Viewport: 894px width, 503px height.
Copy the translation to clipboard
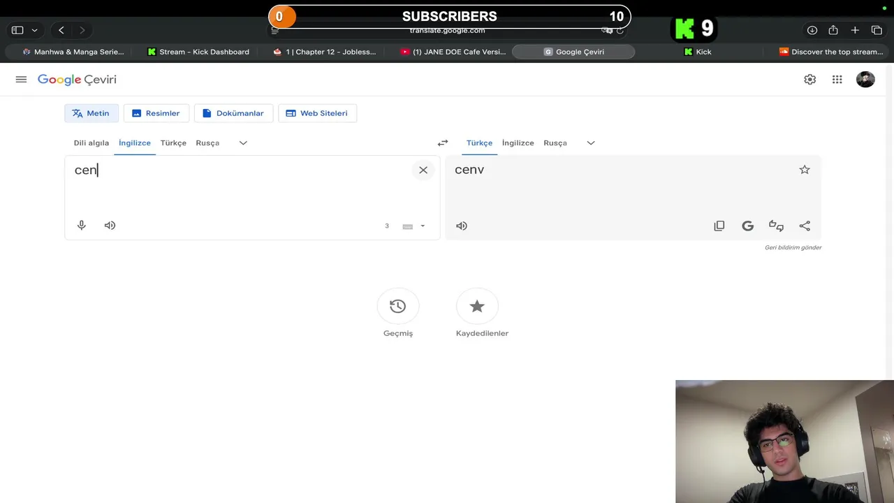click(x=719, y=226)
